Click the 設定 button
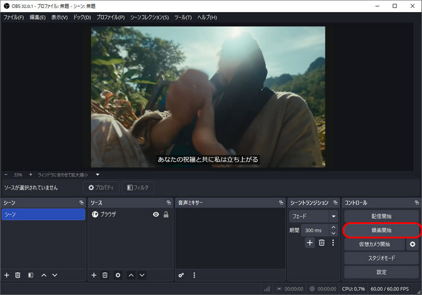The width and height of the screenshot is (422, 295). coord(382,272)
